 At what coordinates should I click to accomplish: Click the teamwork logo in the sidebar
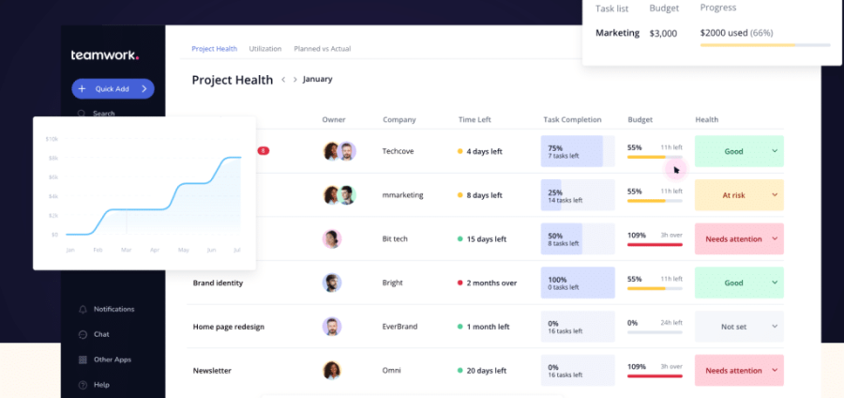click(x=105, y=55)
